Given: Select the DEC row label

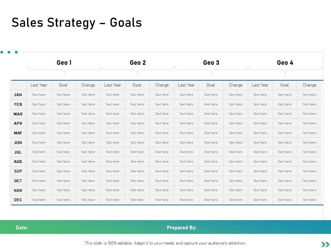Looking at the screenshot, I should 18,200.
